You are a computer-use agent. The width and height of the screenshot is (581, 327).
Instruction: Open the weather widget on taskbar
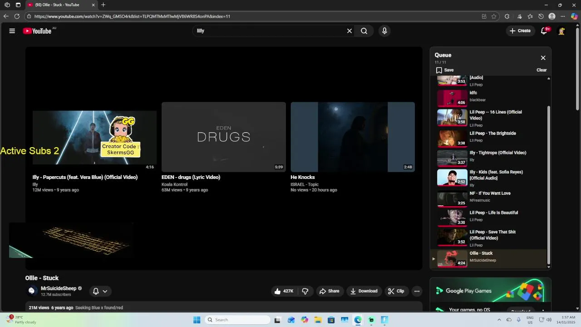click(21, 320)
